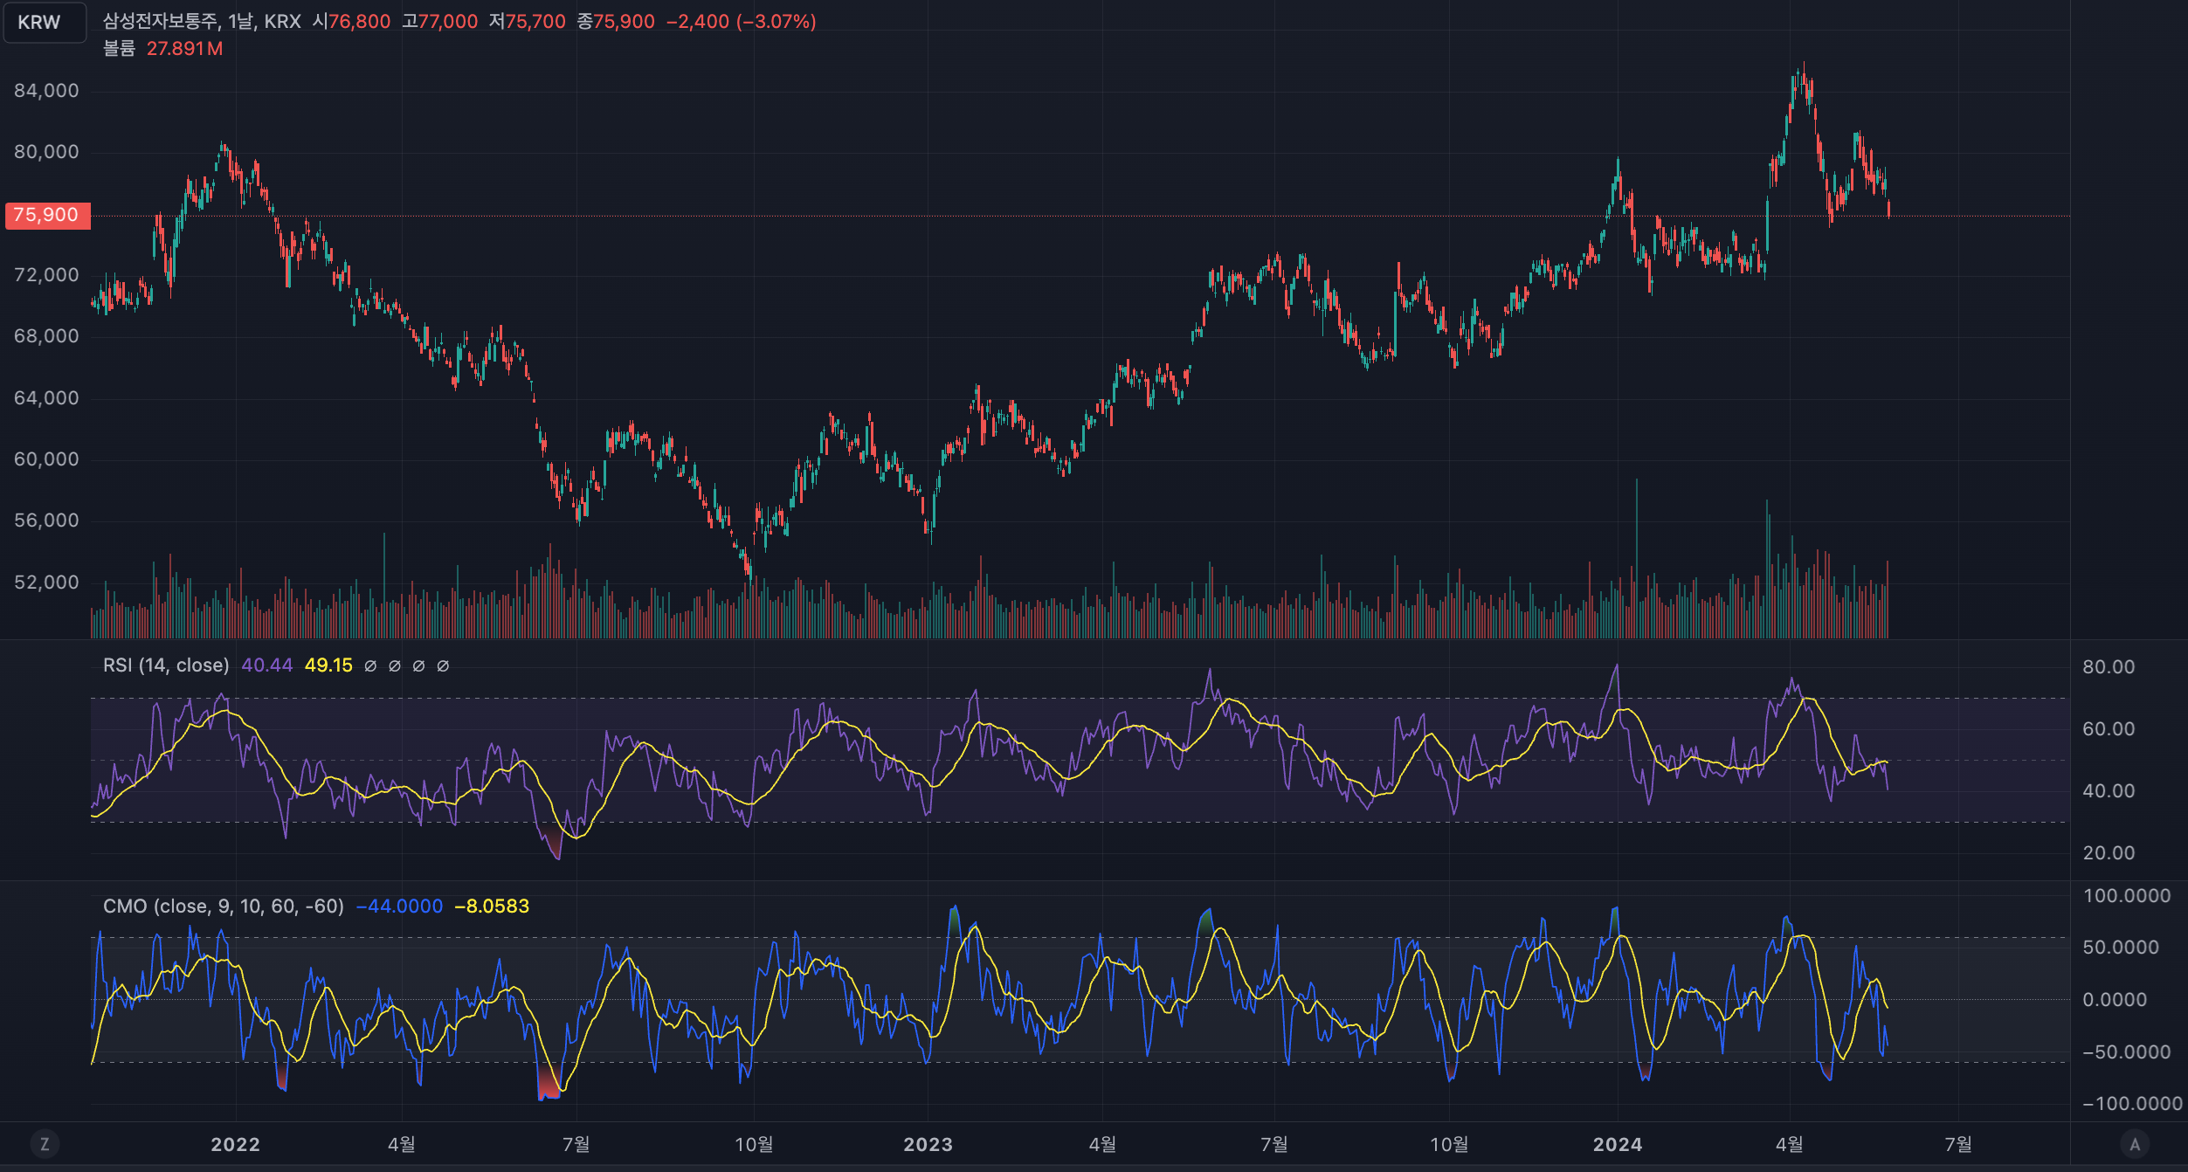
Task: Click the 40.00 RSI scale label
Action: click(x=2109, y=791)
